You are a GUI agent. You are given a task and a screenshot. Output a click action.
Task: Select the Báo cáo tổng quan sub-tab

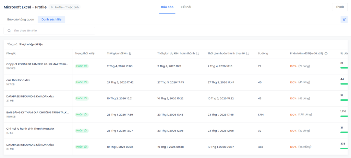[21, 19]
